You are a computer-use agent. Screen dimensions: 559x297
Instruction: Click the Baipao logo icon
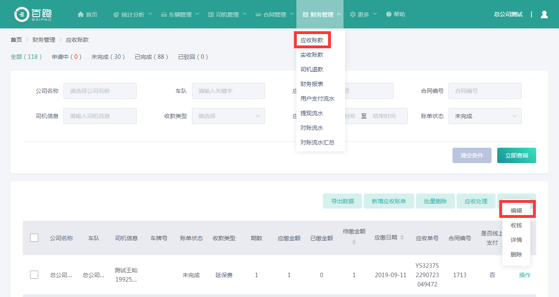[x=21, y=14]
